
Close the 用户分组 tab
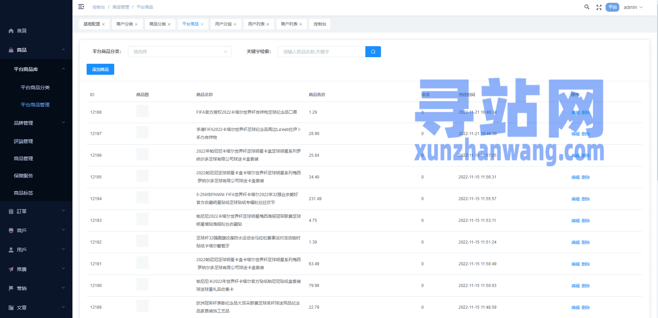[235, 24]
